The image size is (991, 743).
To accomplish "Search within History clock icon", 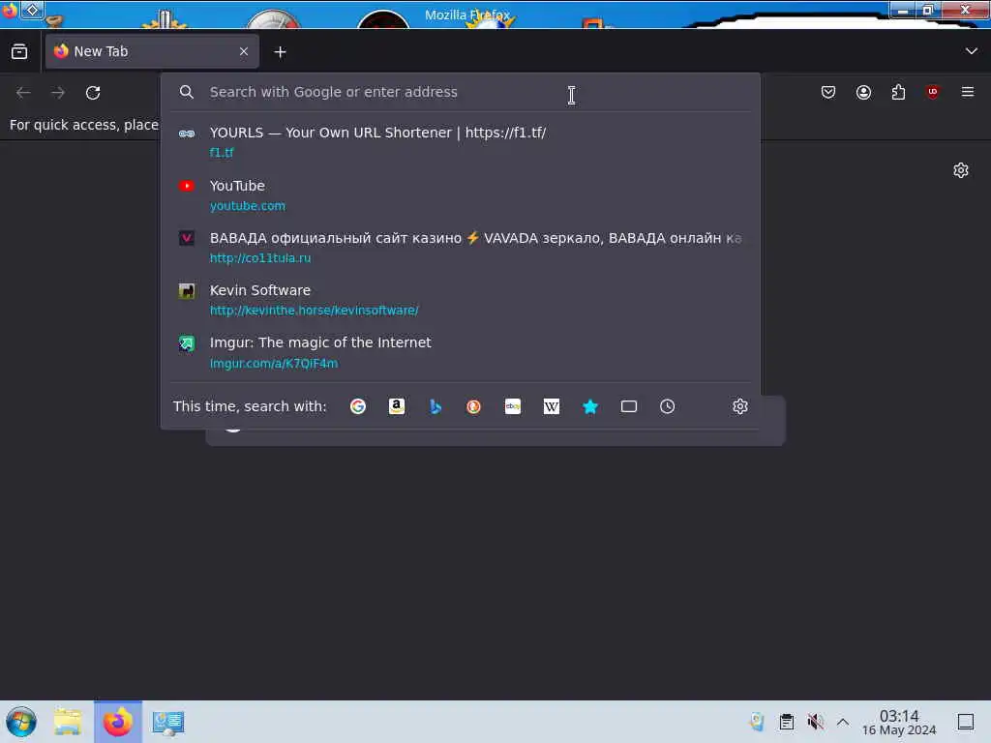I will (668, 406).
